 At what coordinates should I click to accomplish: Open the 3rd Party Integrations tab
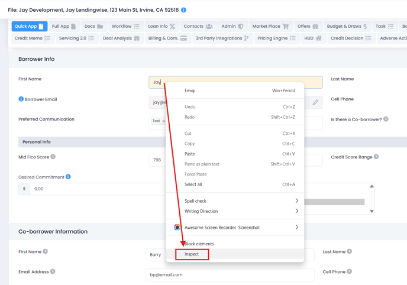pyautogui.click(x=222, y=38)
